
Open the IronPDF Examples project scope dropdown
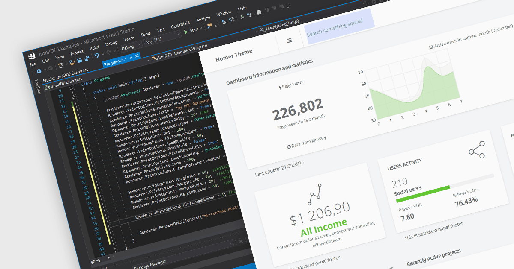tap(63, 82)
